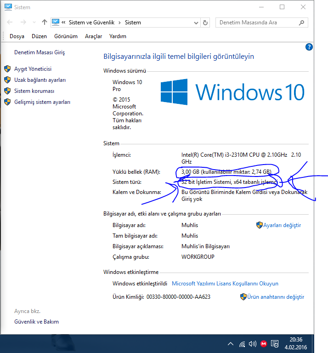Expand breadcrumb chevron after Sistem ve Güvenlik

pos(120,23)
